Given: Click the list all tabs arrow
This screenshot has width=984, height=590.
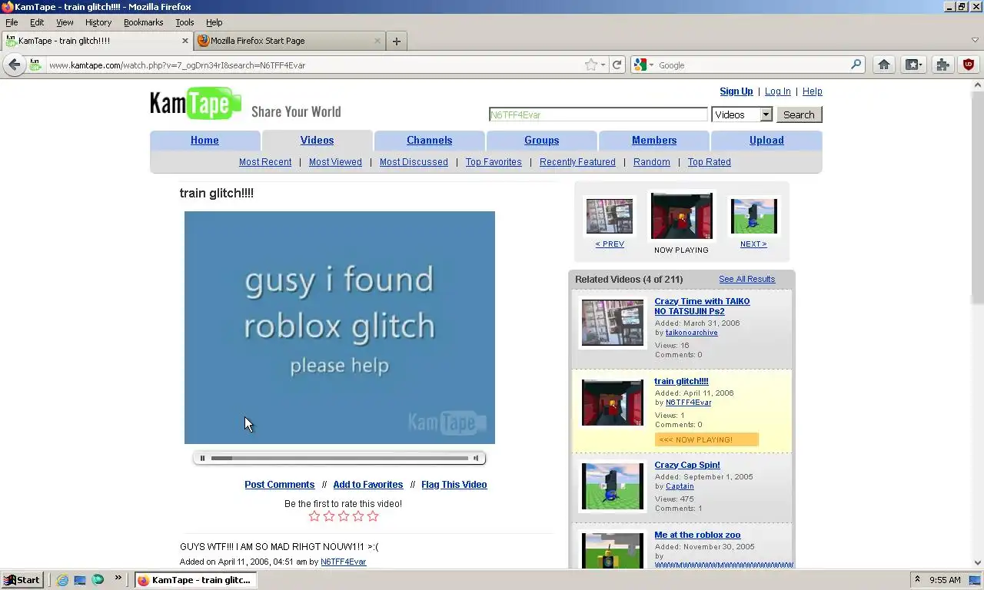Looking at the screenshot, I should coord(975,41).
